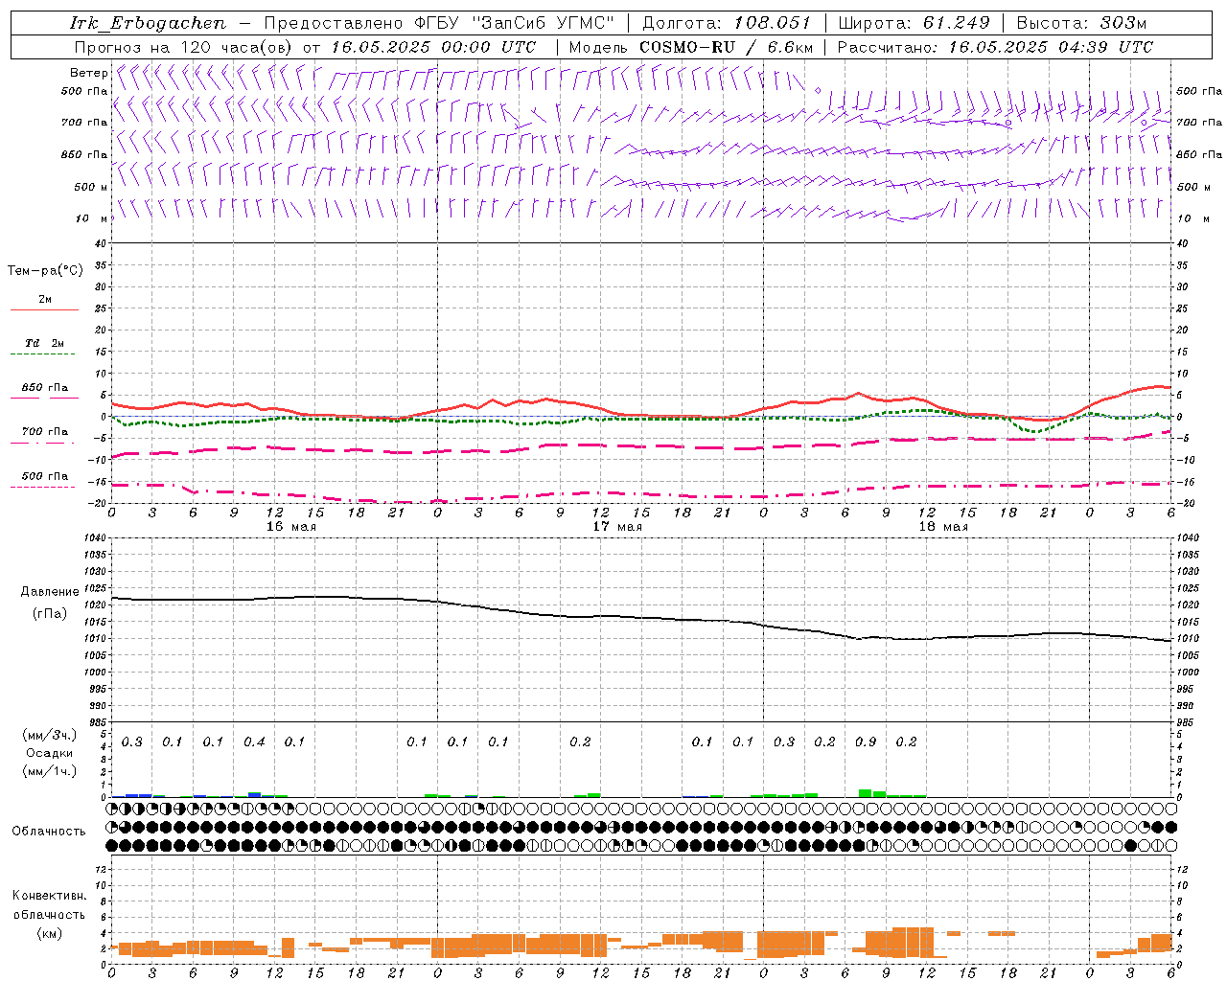Click the precipitation value 0.4

click(254, 741)
